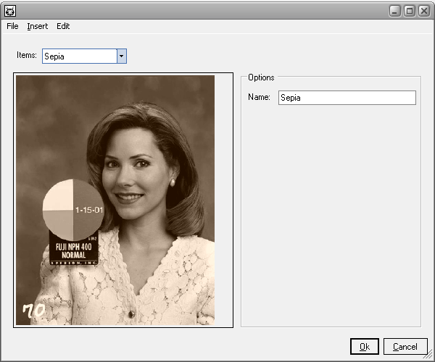Click the Options group label
The height and width of the screenshot is (362, 435).
pos(260,77)
